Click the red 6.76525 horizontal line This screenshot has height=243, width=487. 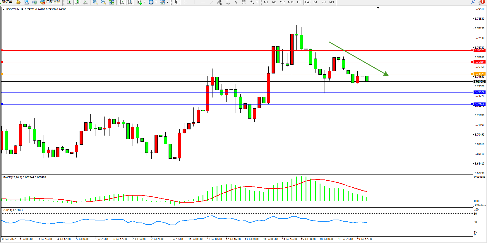click(234, 50)
